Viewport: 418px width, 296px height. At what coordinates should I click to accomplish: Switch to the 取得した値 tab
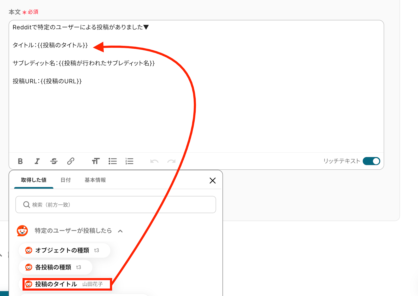pos(34,180)
